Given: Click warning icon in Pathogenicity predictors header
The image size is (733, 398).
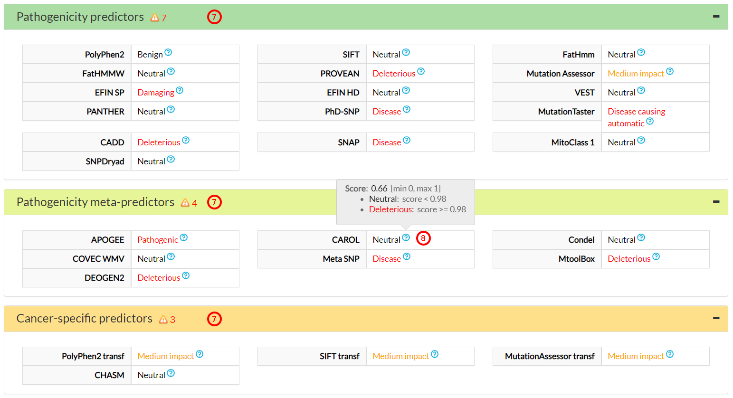Looking at the screenshot, I should point(154,18).
